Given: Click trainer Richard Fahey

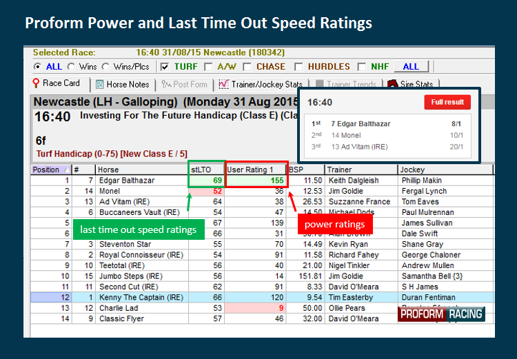Looking at the screenshot, I should tap(354, 255).
